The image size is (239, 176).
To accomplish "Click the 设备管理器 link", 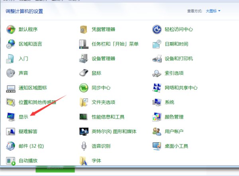I will click(103, 59).
